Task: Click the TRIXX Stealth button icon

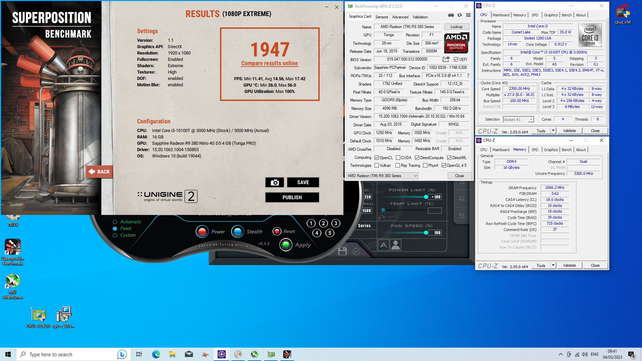Action: [237, 232]
